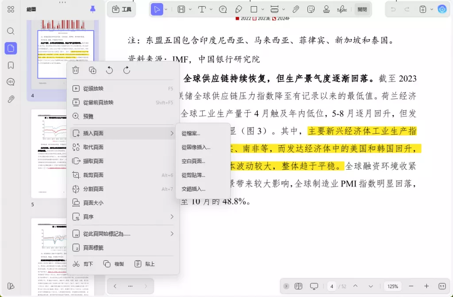Click the 工具 button at top

coord(122,9)
